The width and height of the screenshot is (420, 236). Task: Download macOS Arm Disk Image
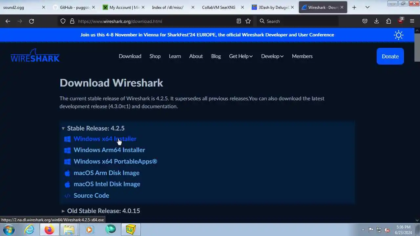(x=107, y=173)
